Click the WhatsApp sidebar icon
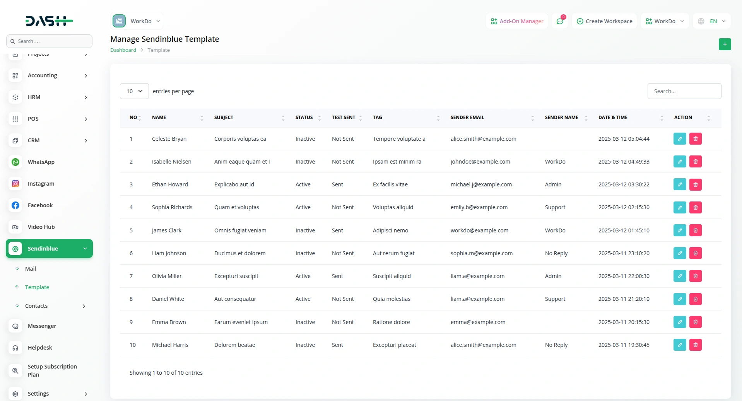 15,162
